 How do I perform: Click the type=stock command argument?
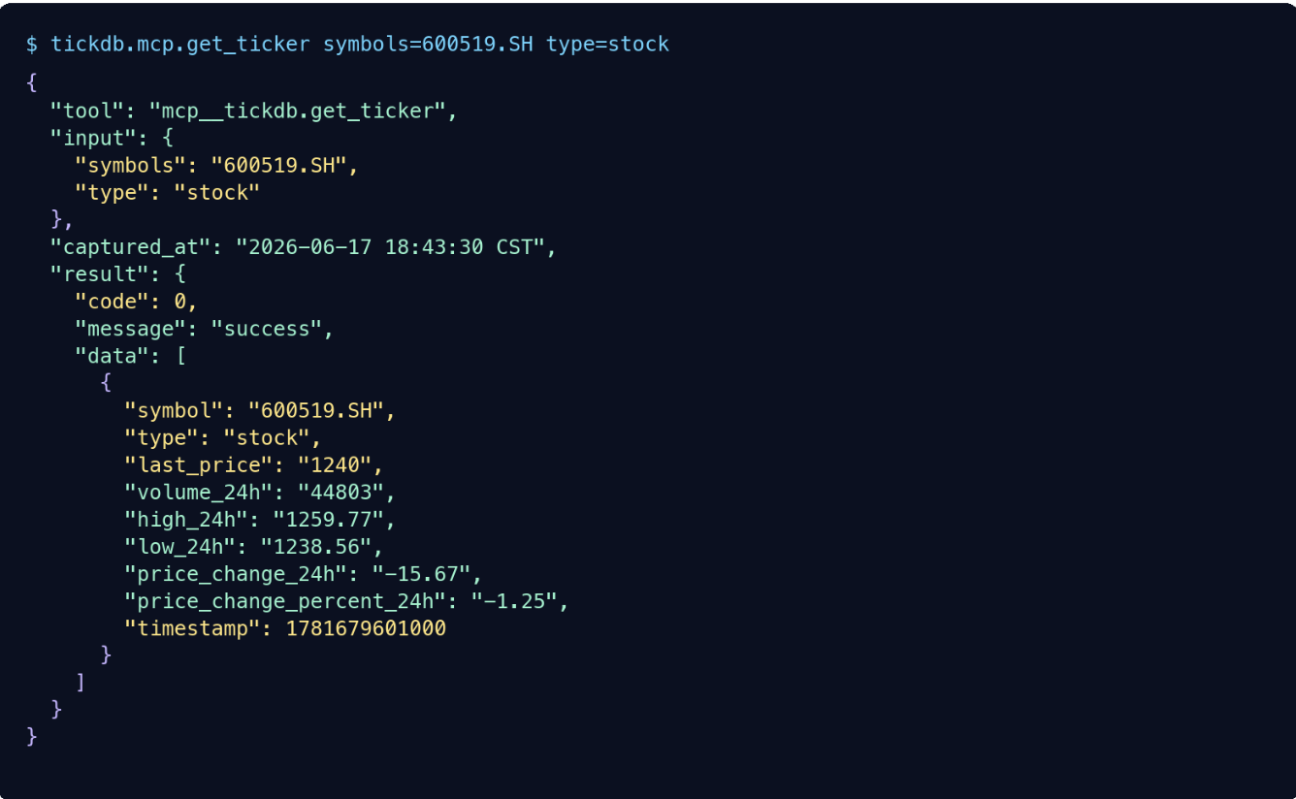tap(607, 45)
